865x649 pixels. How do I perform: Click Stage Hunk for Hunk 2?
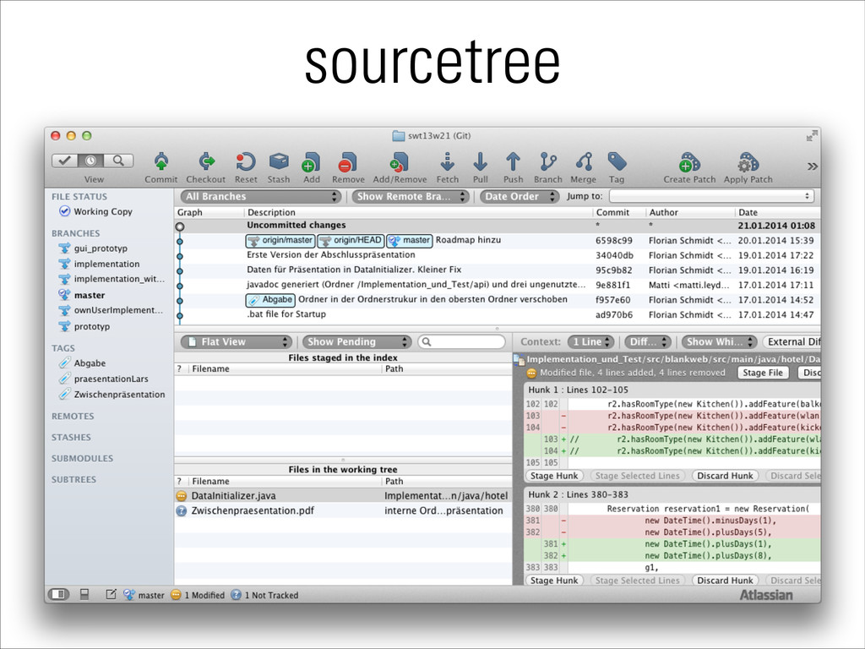[554, 580]
